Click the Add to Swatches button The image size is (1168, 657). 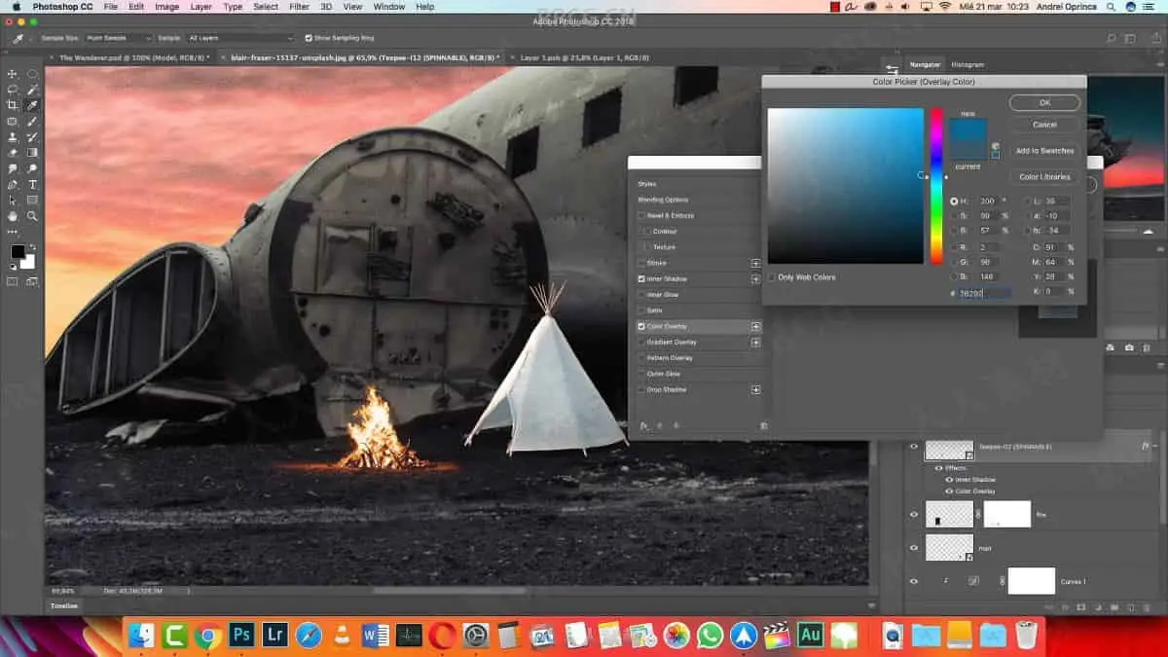(x=1044, y=151)
